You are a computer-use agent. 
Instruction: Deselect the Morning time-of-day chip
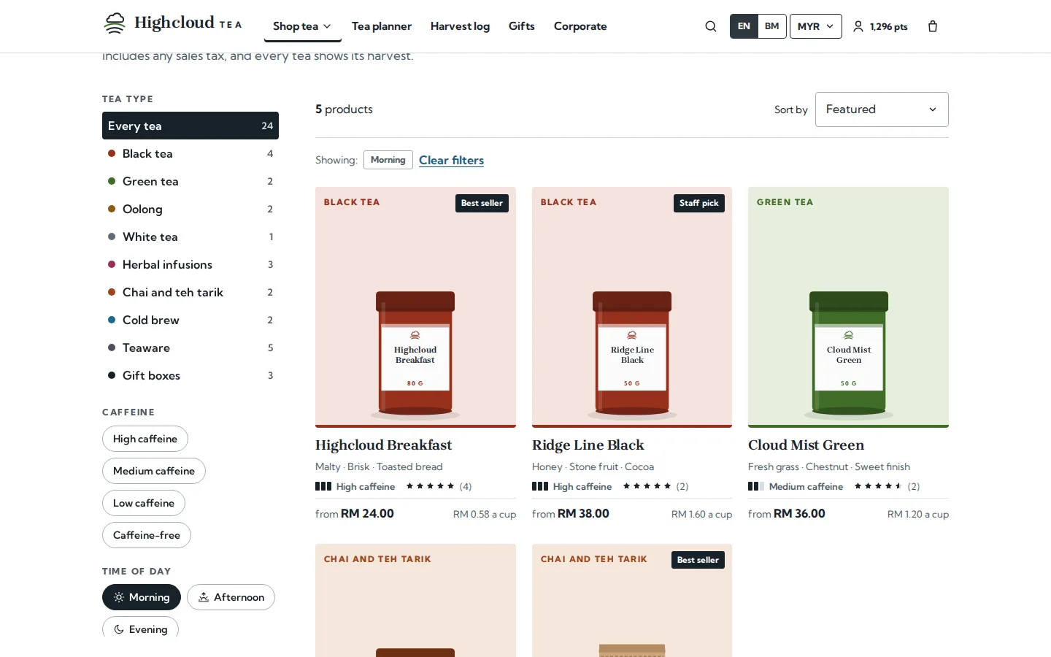pyautogui.click(x=142, y=597)
